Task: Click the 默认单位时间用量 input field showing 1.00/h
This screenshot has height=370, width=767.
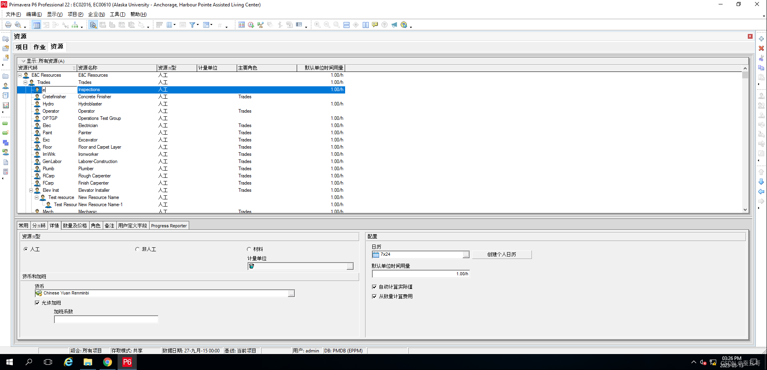Action: (421, 274)
